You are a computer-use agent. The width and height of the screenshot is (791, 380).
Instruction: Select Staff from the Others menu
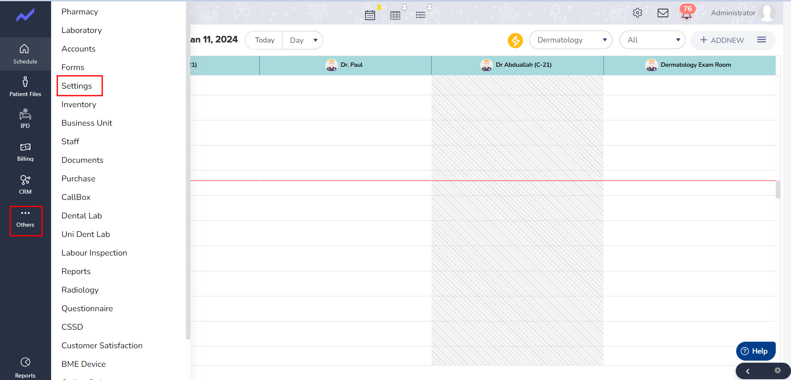(x=70, y=141)
